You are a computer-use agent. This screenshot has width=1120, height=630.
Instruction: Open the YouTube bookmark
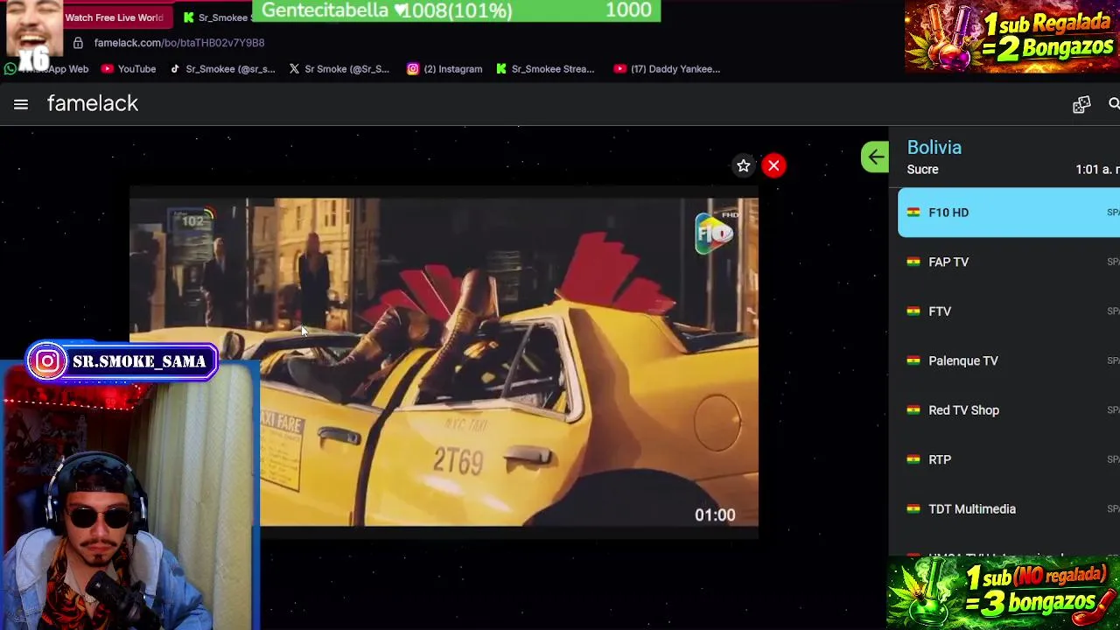pyautogui.click(x=129, y=69)
